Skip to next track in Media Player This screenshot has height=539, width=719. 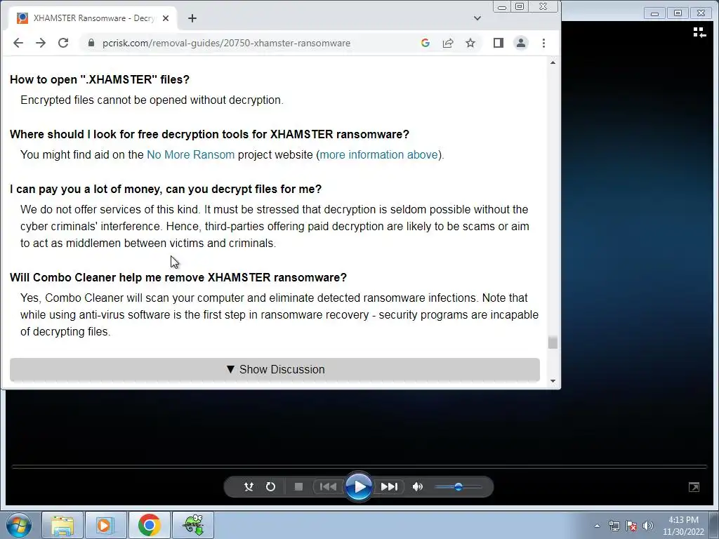(x=389, y=487)
